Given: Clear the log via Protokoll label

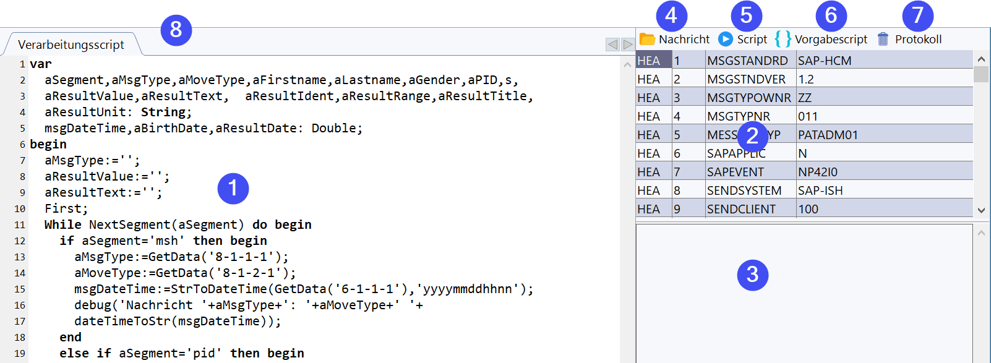Looking at the screenshot, I should (x=918, y=39).
